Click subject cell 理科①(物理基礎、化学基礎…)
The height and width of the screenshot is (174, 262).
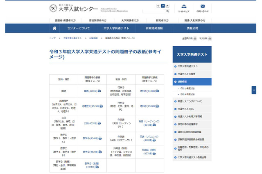pos(121,91)
